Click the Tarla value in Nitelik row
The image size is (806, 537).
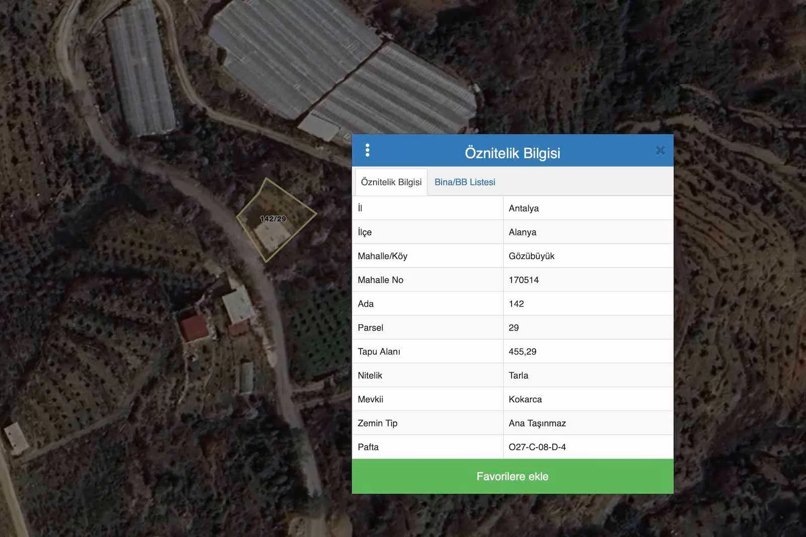[x=518, y=375]
